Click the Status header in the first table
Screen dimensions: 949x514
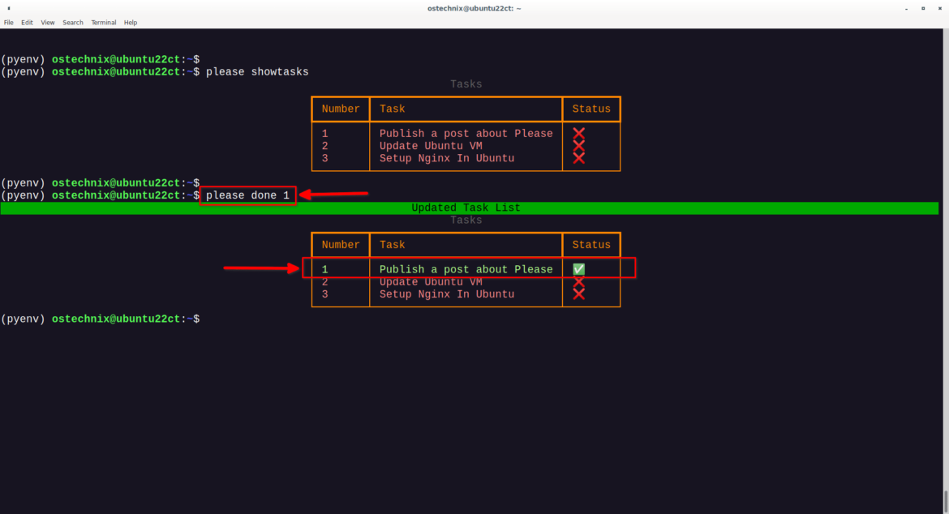pyautogui.click(x=591, y=109)
